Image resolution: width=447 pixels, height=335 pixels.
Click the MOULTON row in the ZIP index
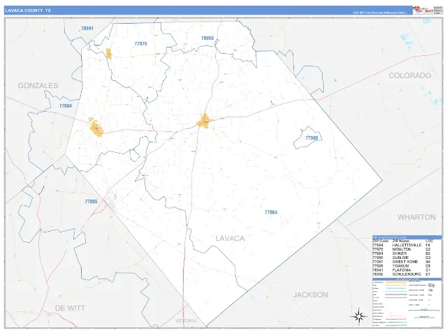click(402, 249)
